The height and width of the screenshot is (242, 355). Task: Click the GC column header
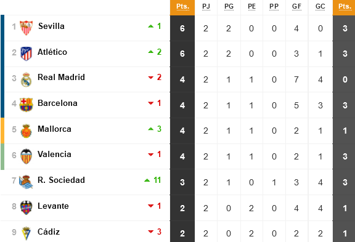[320, 6]
